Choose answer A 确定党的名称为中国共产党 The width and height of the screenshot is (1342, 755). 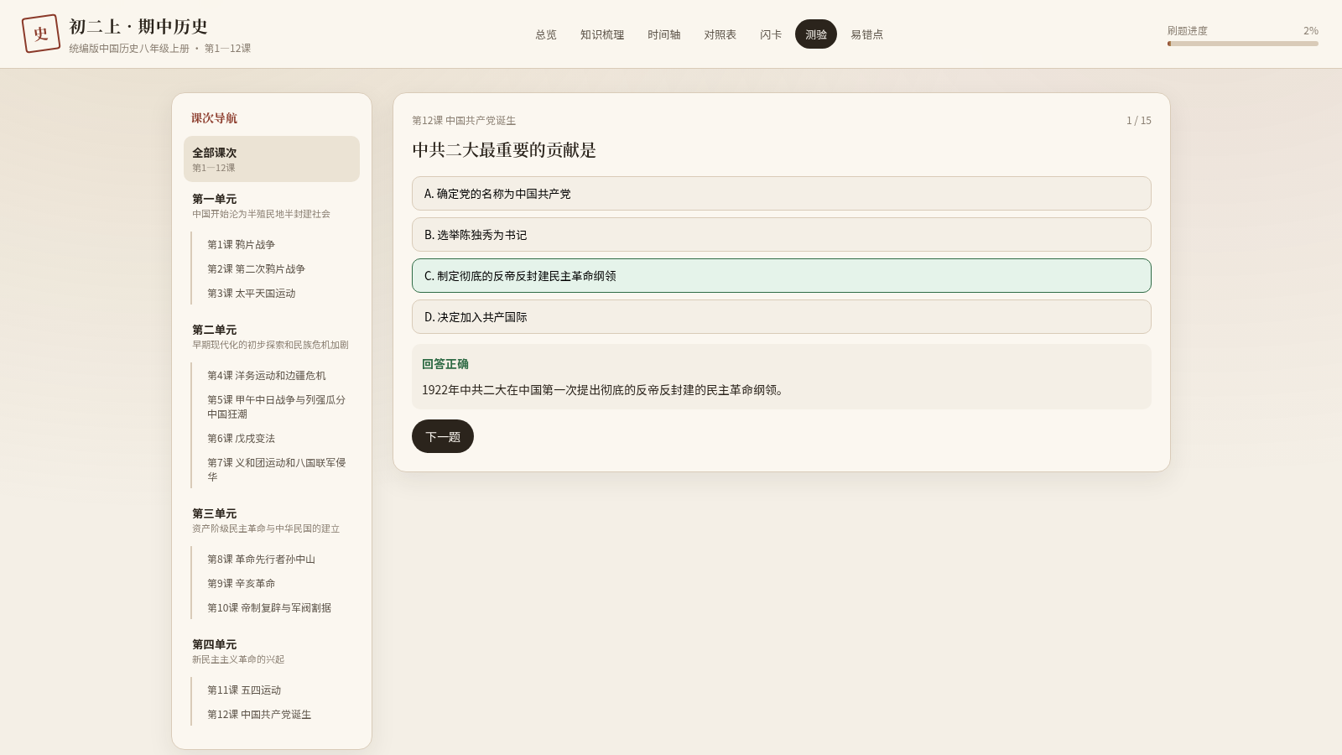click(x=782, y=194)
